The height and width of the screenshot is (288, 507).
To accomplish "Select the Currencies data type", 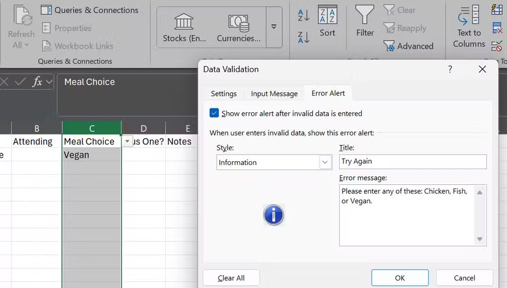I will tap(238, 27).
